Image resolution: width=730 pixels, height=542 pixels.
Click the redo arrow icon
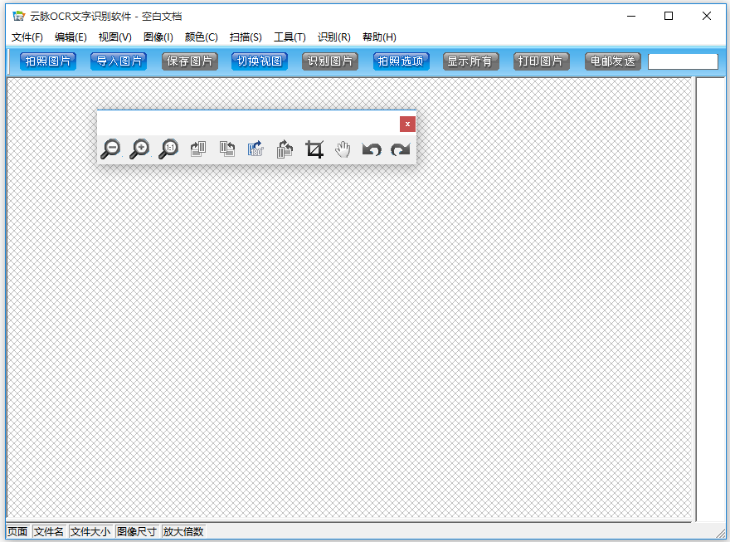click(x=401, y=149)
